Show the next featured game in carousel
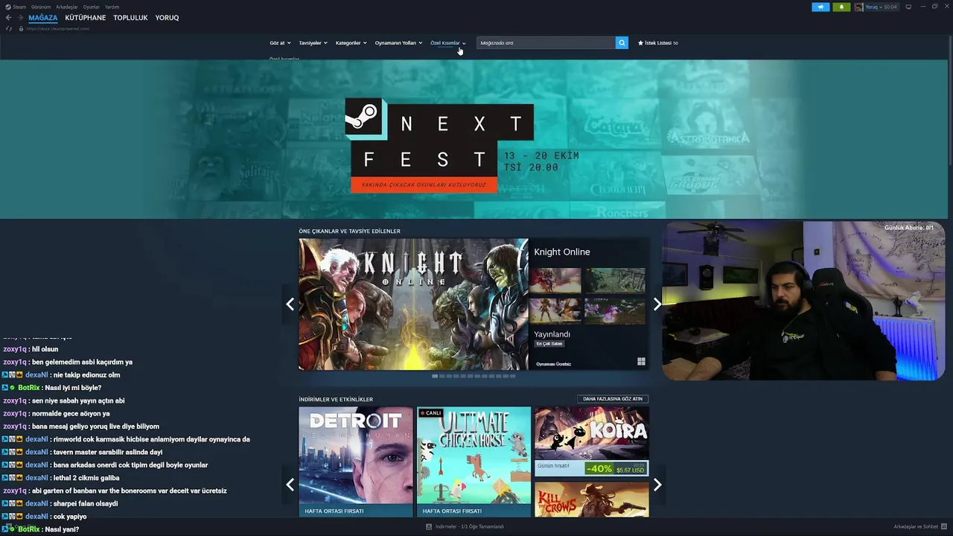The height and width of the screenshot is (536, 953). tap(657, 304)
